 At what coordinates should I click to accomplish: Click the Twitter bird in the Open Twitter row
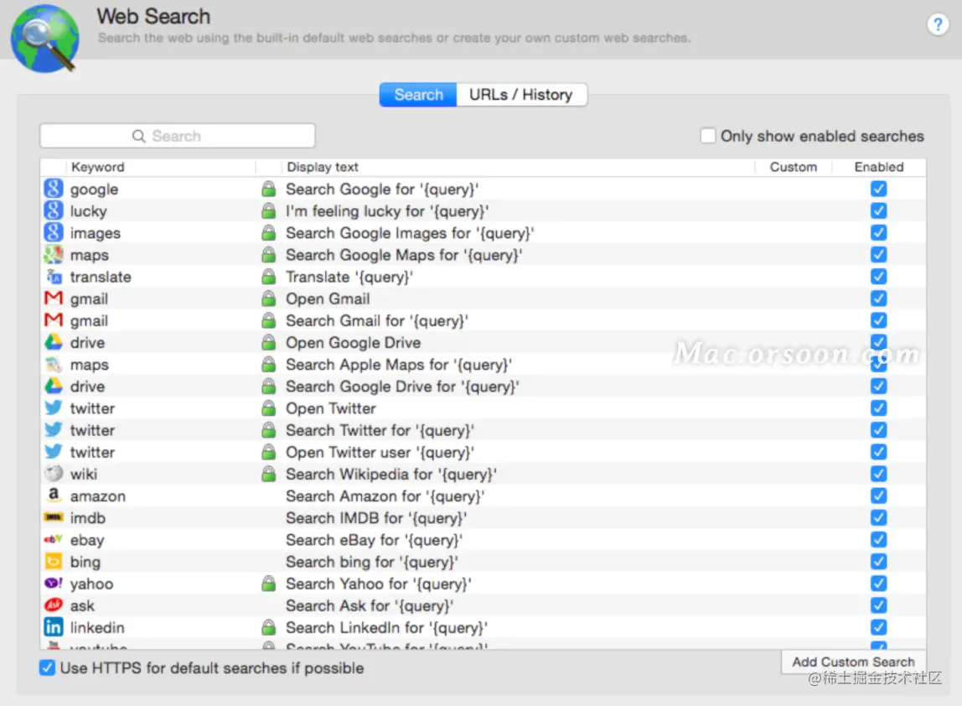[x=54, y=408]
